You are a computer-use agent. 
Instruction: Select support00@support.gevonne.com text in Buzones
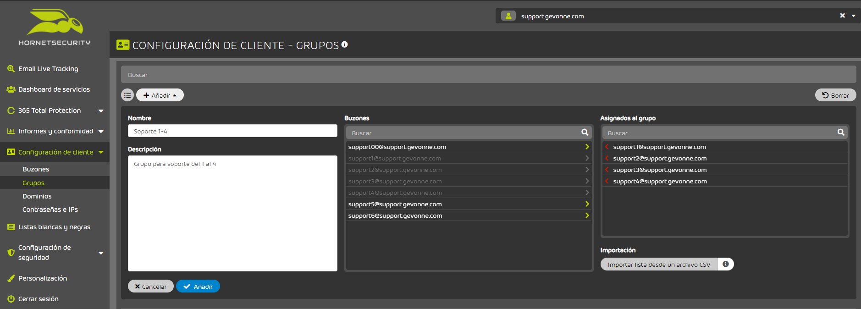(397, 147)
